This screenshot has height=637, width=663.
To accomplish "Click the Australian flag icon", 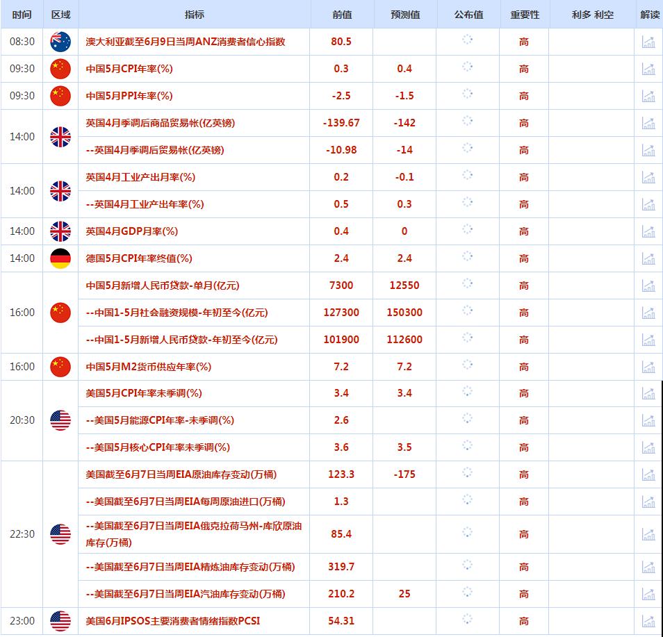I will (61, 42).
